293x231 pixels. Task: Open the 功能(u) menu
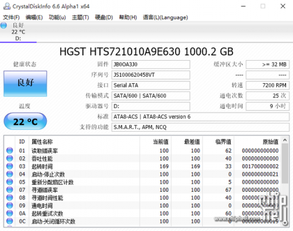point(57,17)
